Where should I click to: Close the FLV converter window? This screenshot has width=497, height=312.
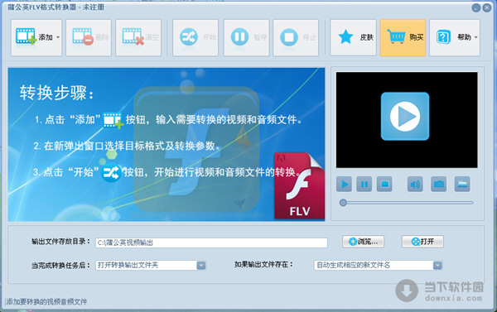[487, 8]
